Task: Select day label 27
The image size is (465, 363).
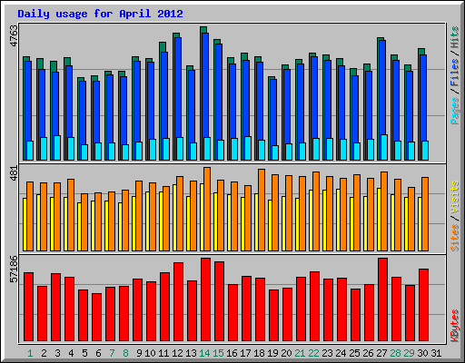Action: tap(381, 353)
